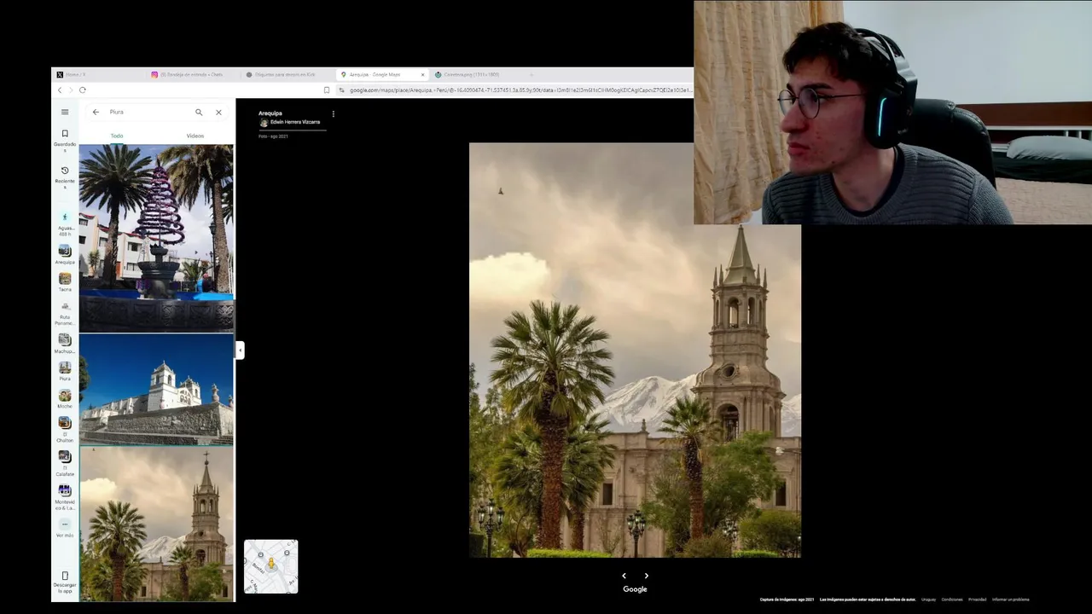The width and height of the screenshot is (1092, 614).
Task: Go back with search panel arrow
Action: pyautogui.click(x=96, y=112)
